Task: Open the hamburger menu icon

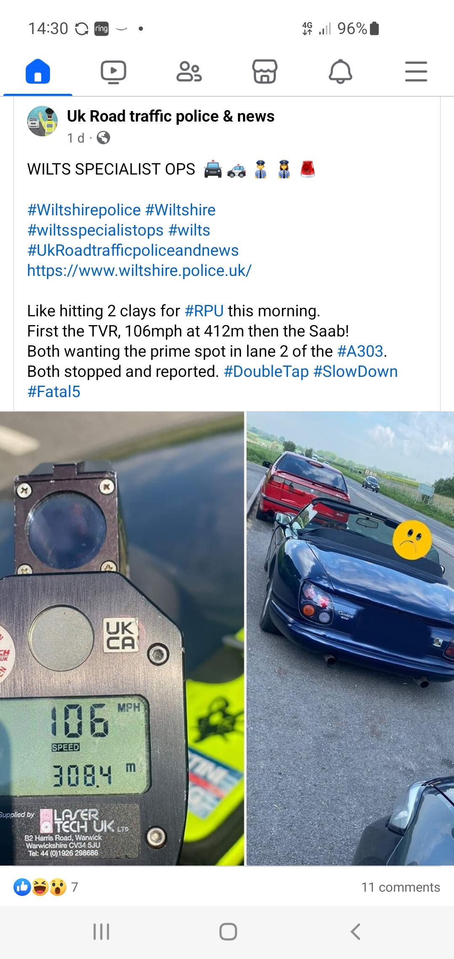Action: point(416,72)
